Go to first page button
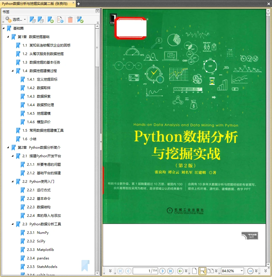272x277 pixels. point(120,271)
